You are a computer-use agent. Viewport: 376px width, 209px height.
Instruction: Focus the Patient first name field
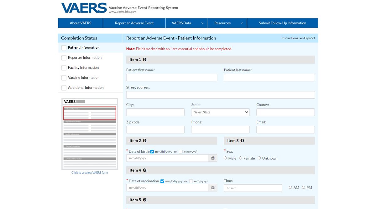pos(172,77)
